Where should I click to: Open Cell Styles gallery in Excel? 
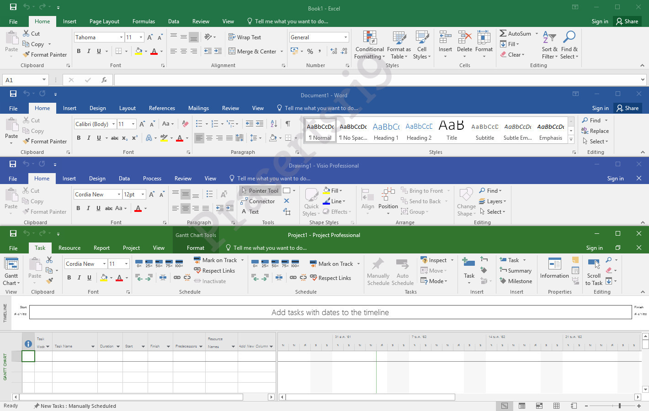pyautogui.click(x=422, y=45)
